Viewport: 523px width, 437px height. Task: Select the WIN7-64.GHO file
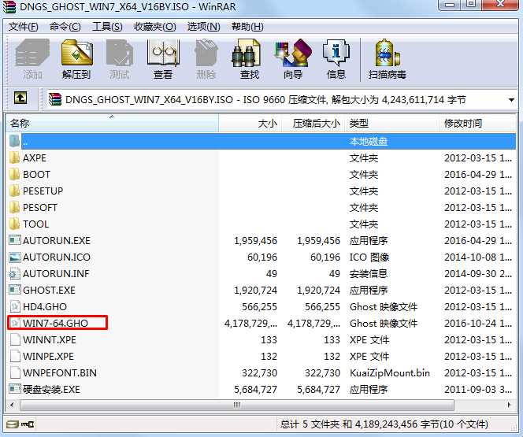pos(55,323)
